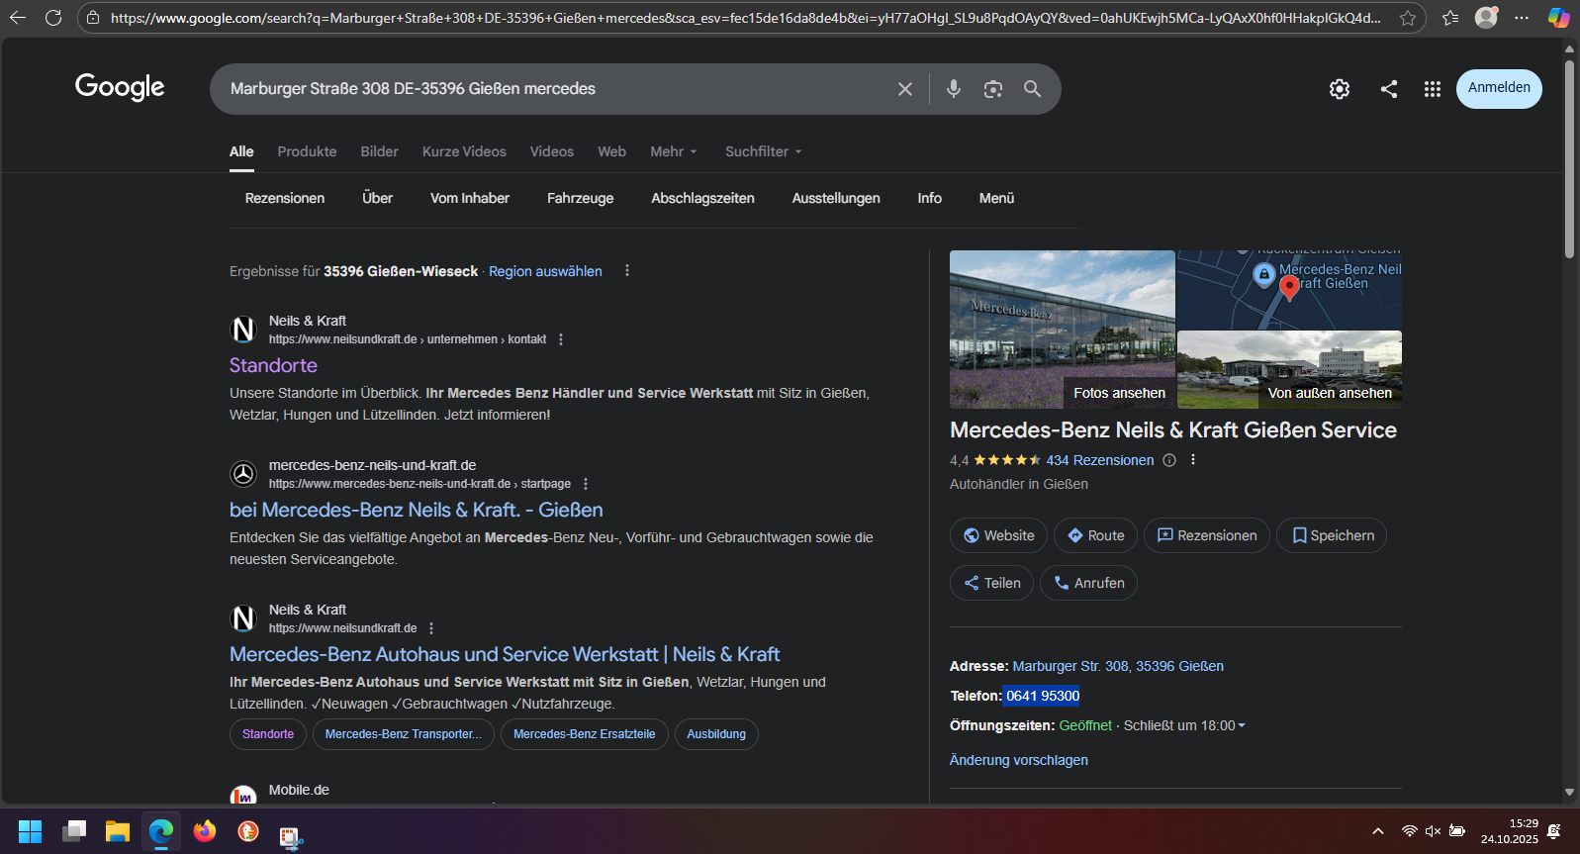Clear the search box with the X icon
This screenshot has width=1580, height=854.
point(904,89)
